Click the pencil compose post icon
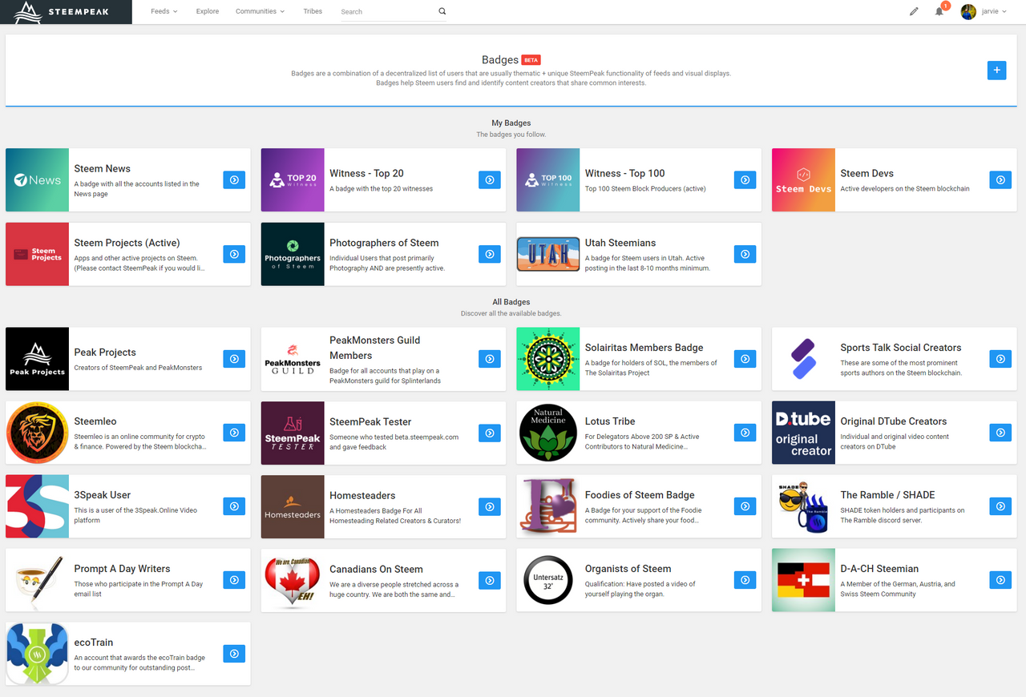The height and width of the screenshot is (697, 1026). (914, 11)
